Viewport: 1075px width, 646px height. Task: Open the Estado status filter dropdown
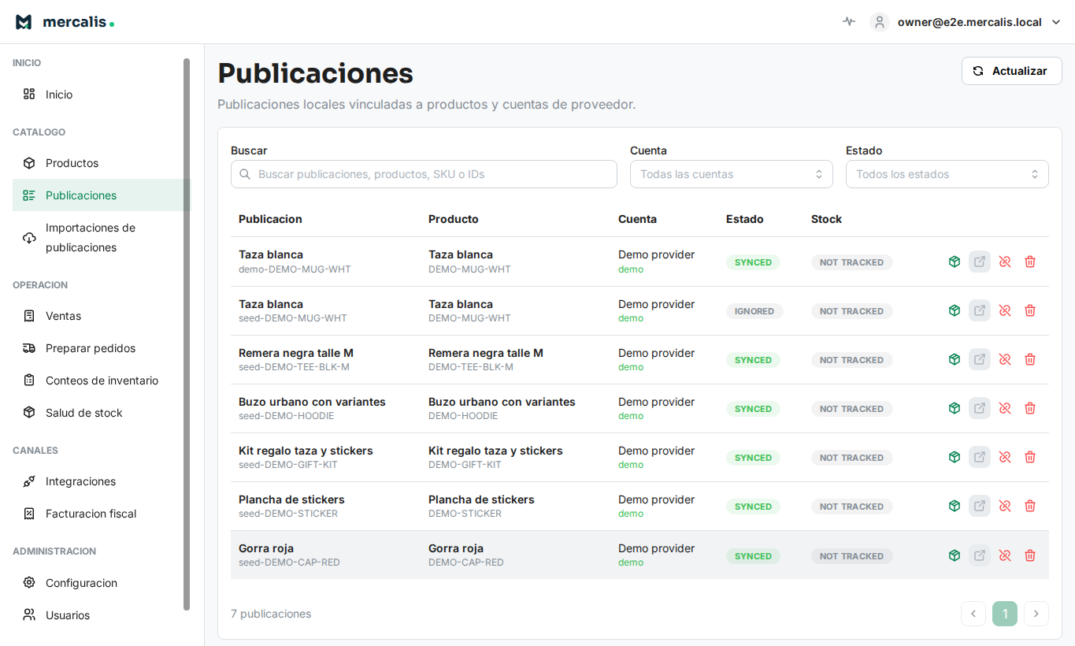tap(947, 174)
